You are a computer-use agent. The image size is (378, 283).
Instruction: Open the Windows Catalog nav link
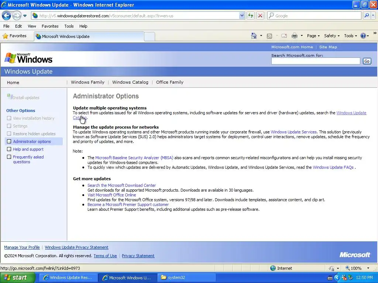130,82
